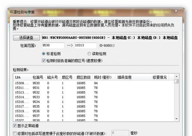Click the 79 ms time value
The image size is (192, 136).
[96, 116]
